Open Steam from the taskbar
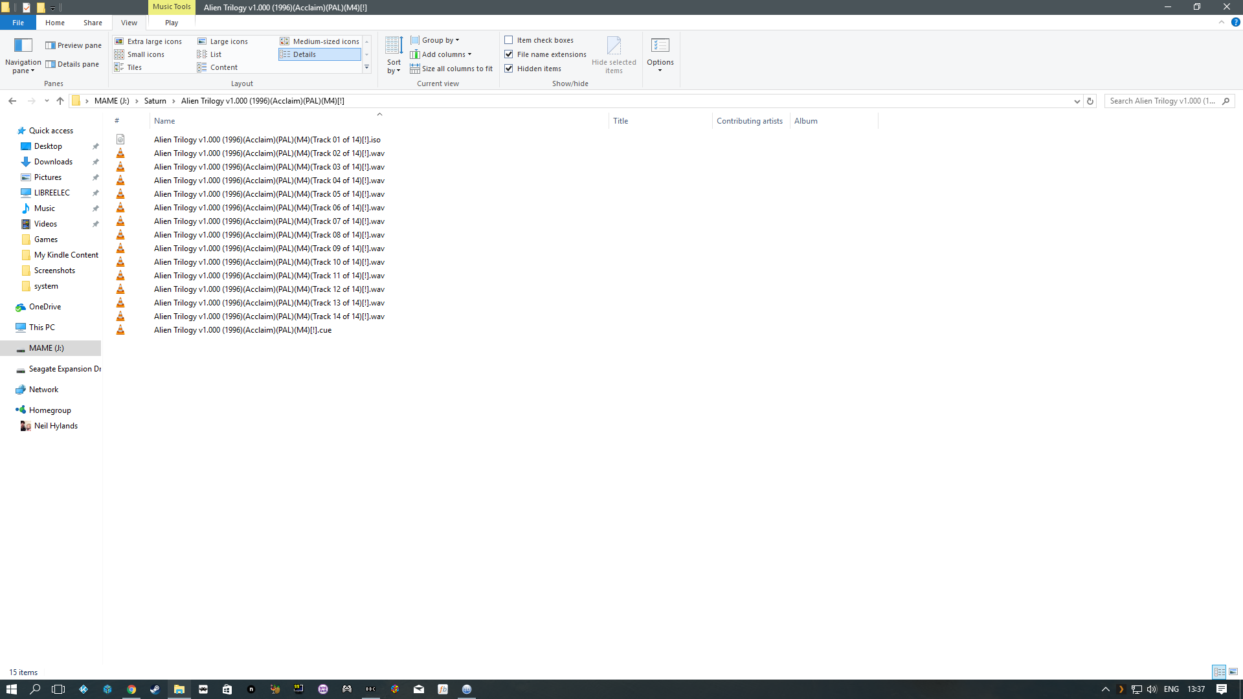The width and height of the screenshot is (1243, 699). click(155, 689)
